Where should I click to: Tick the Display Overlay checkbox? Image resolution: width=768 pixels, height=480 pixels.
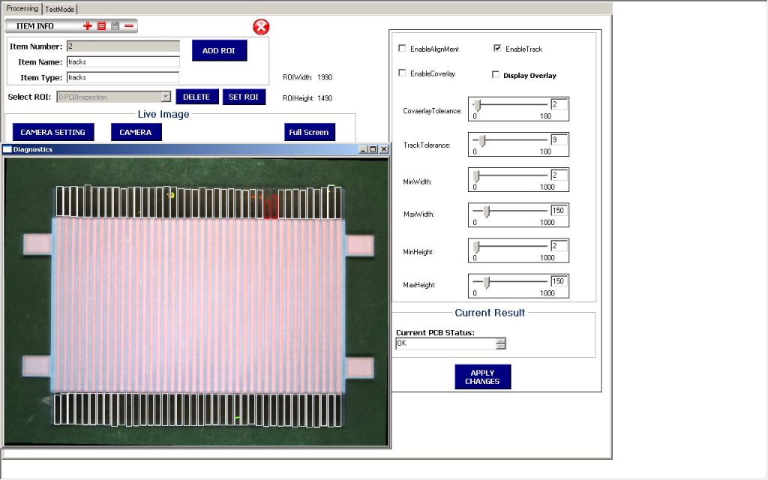pyautogui.click(x=496, y=75)
